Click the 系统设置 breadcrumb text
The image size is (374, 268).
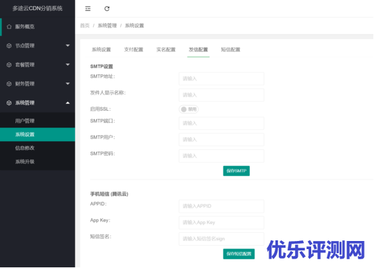click(x=134, y=26)
